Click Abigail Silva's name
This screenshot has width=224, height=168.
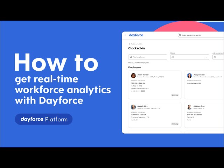pyautogui.click(x=142, y=106)
